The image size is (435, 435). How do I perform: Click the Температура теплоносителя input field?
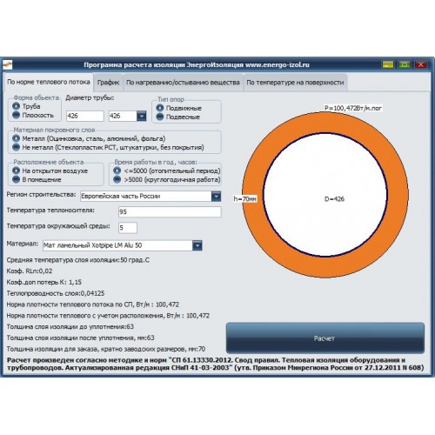coord(170,211)
